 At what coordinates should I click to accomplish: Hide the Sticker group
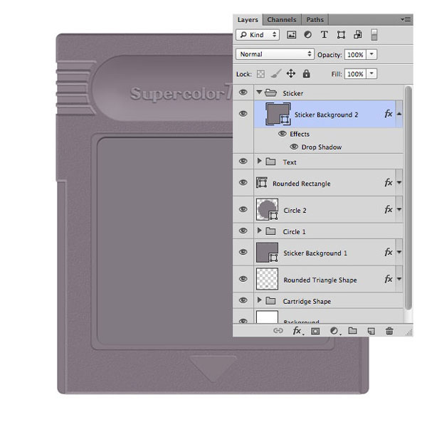point(243,93)
